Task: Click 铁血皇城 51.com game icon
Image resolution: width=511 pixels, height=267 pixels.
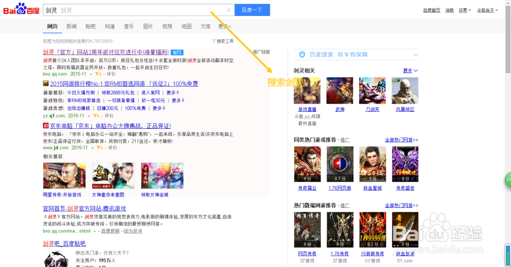Action: (405, 230)
